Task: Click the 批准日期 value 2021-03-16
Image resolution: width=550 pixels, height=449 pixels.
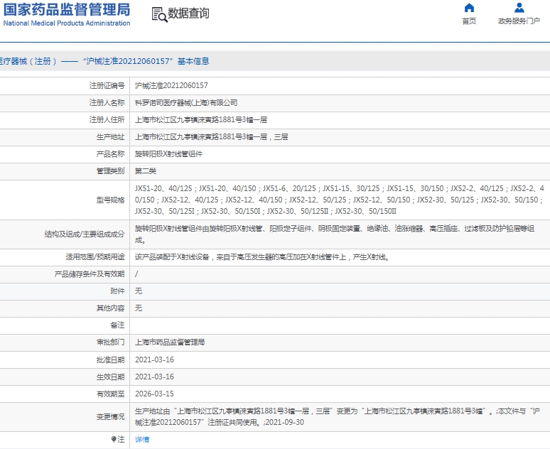Action: point(154,360)
